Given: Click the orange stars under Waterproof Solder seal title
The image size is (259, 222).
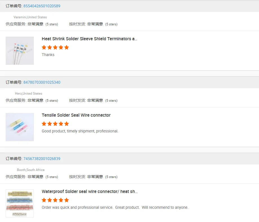Looking at the screenshot, I should [x=55, y=200].
